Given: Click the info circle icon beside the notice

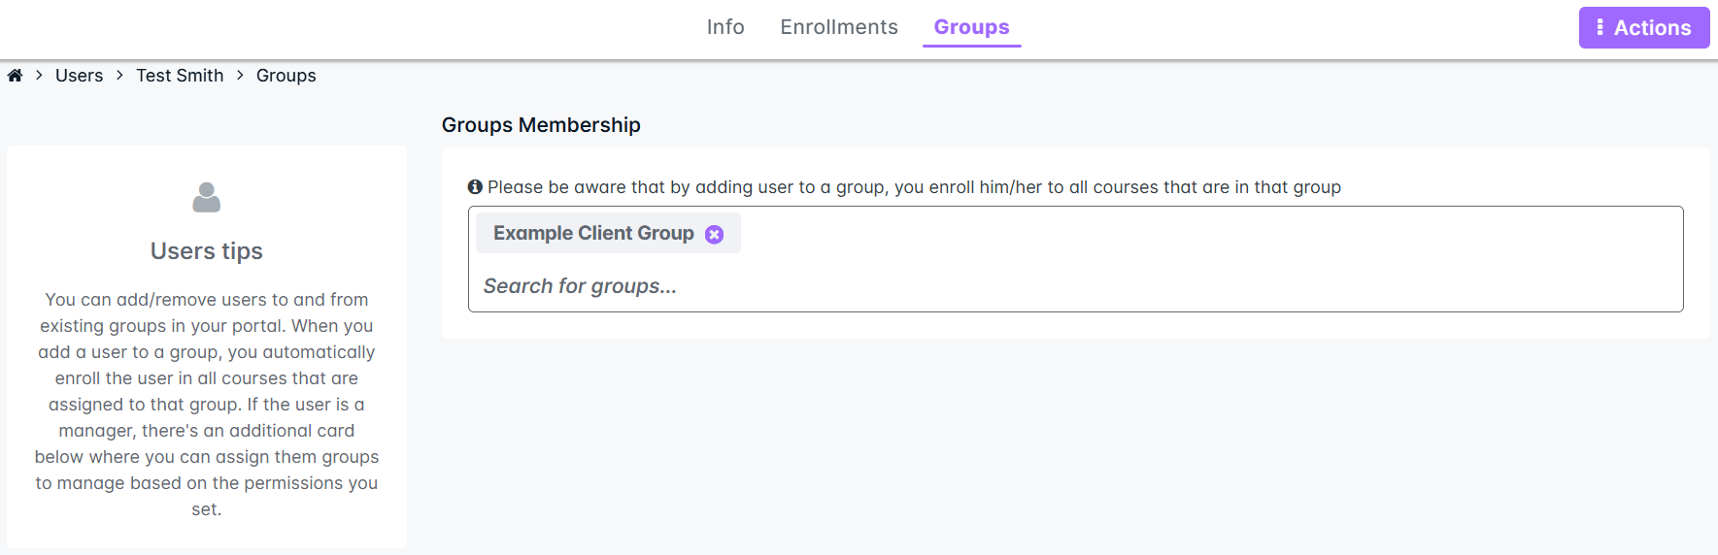Looking at the screenshot, I should click(x=475, y=186).
